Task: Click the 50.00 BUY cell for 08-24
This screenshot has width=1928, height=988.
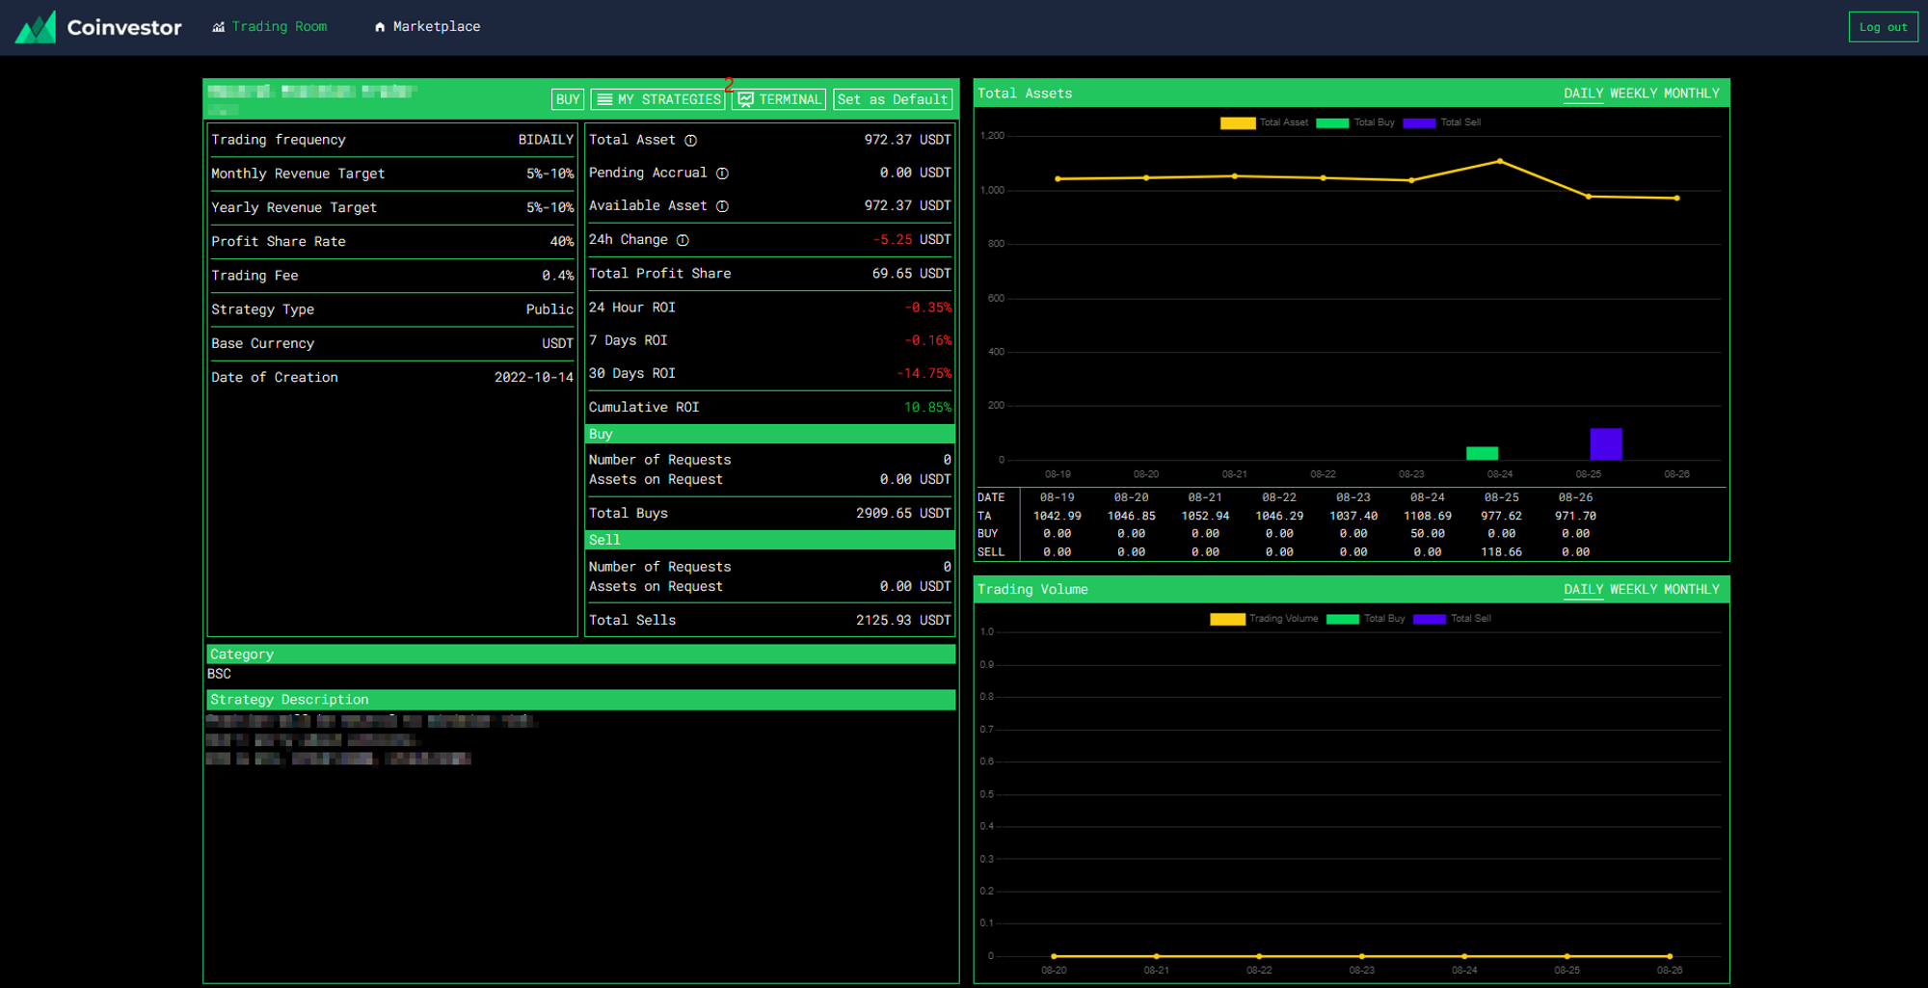Action: coord(1427,534)
